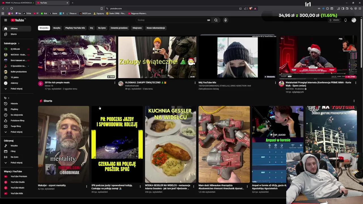Go back with the browser back arrow
Image resolution: width=363 pixels, height=204 pixels.
point(3,8)
